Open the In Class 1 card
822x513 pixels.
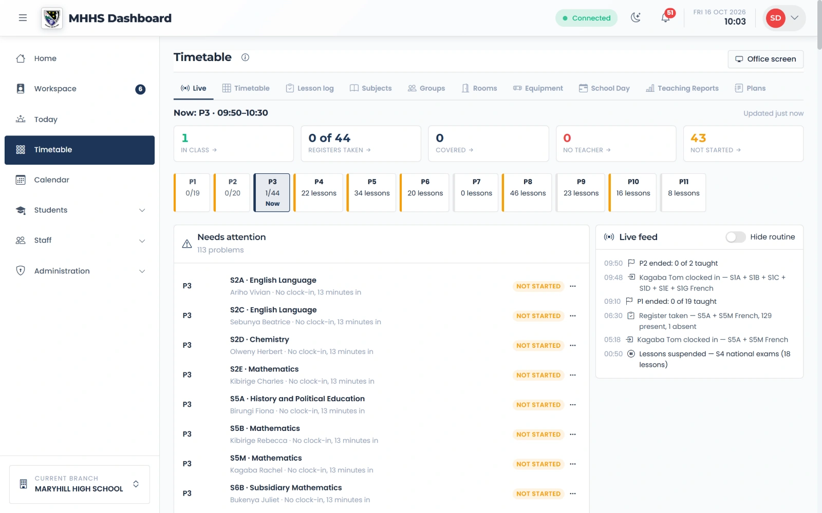(233, 144)
